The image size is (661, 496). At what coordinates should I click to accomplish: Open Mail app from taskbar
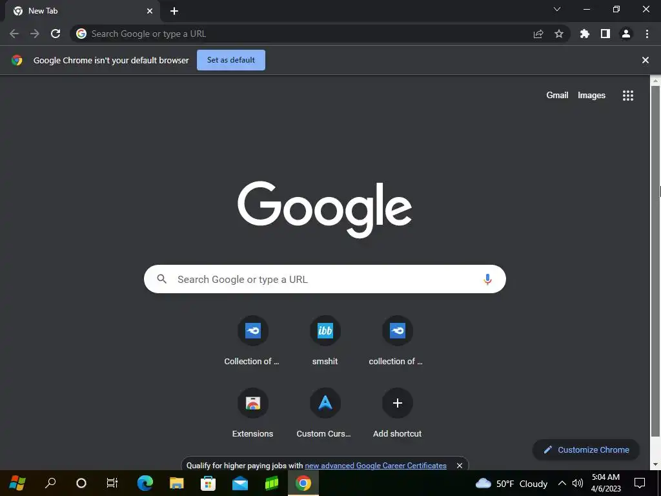(240, 483)
